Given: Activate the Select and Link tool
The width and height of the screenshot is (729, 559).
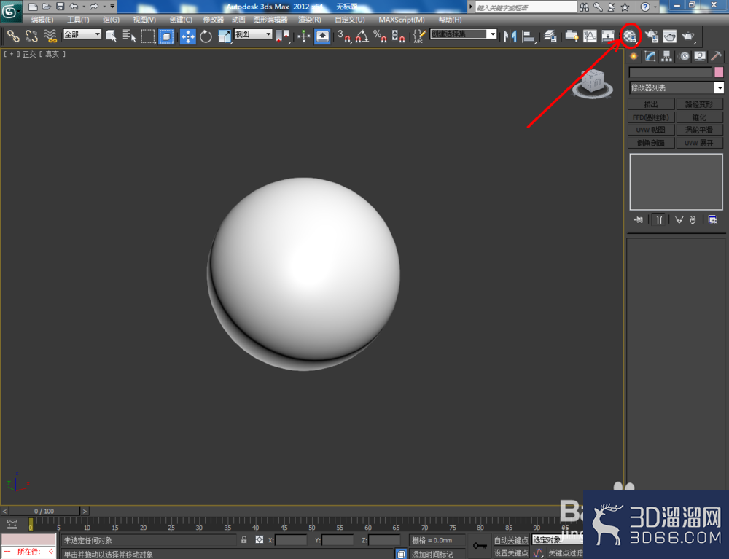Looking at the screenshot, I should (13, 36).
